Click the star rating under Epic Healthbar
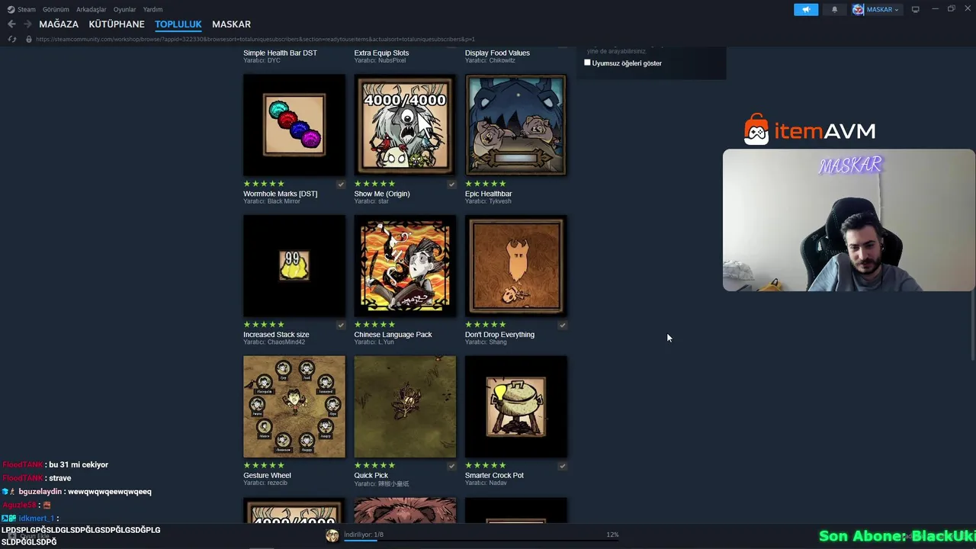 click(486, 184)
